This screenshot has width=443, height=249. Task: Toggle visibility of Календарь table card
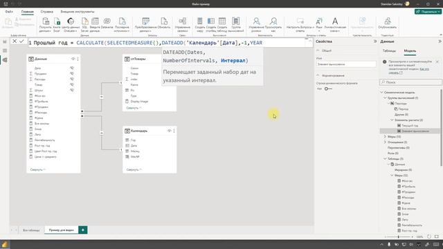169,131
